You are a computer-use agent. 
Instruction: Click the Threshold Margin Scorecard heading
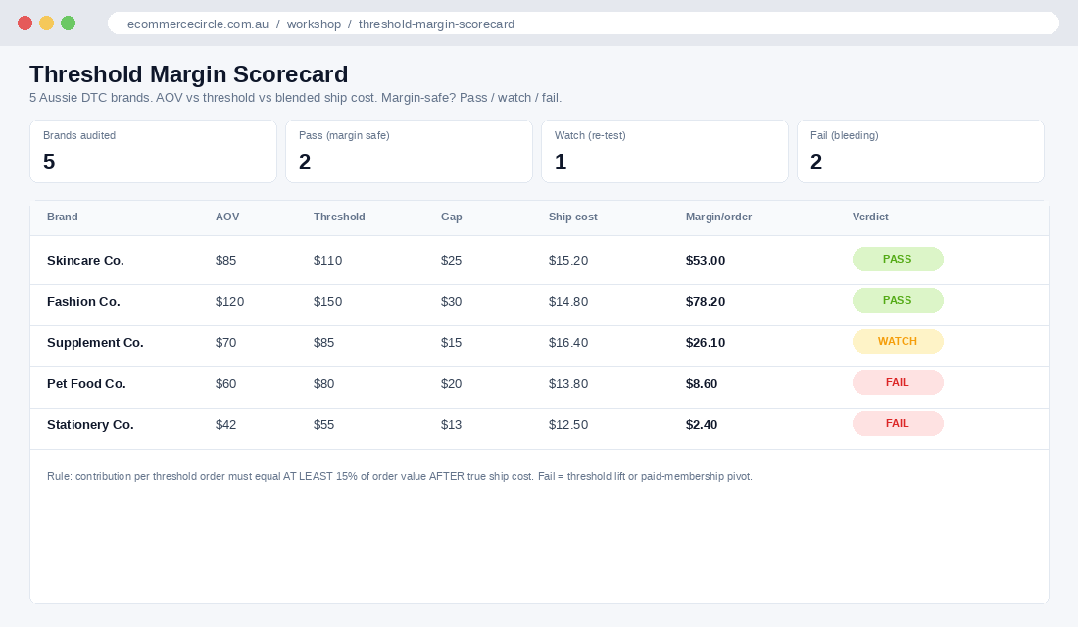click(x=189, y=74)
